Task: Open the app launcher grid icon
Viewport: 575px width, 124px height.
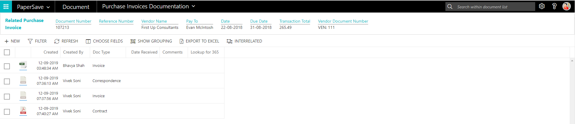Action: 6,6
